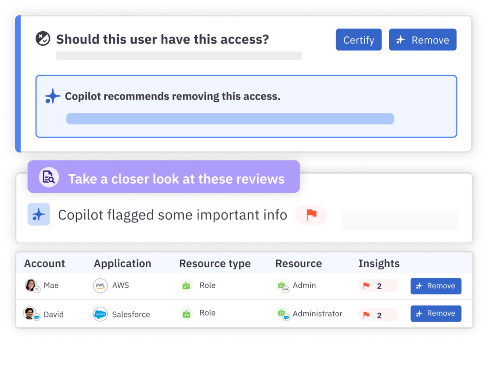Click the red flag badge beside flagged info
Image resolution: width=487 pixels, height=382 pixels.
[x=311, y=215]
